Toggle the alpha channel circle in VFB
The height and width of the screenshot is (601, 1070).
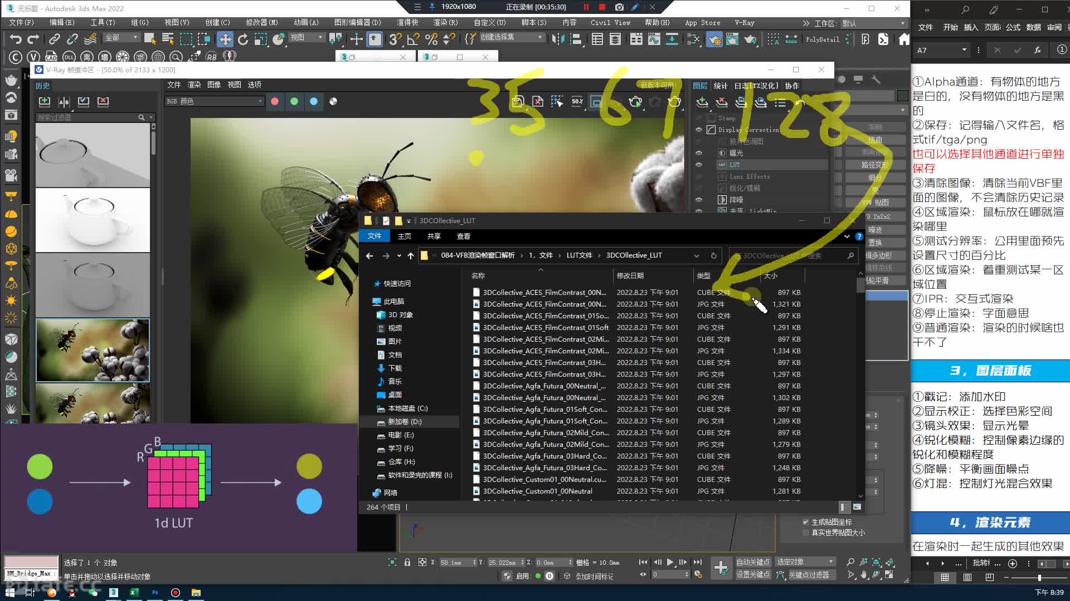click(333, 101)
